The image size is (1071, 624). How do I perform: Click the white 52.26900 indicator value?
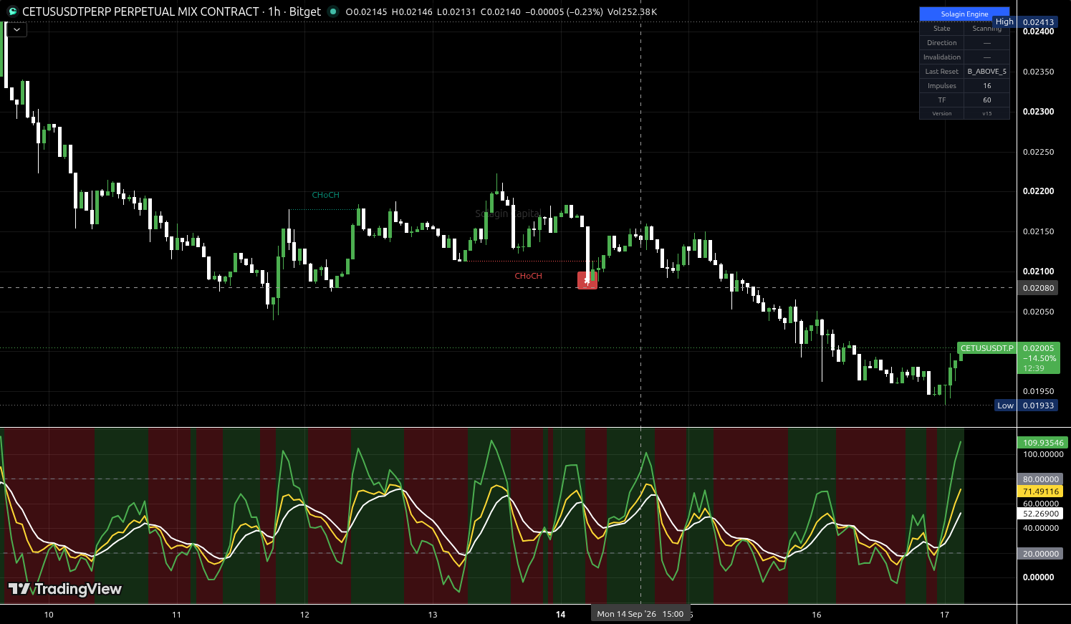click(x=1041, y=514)
